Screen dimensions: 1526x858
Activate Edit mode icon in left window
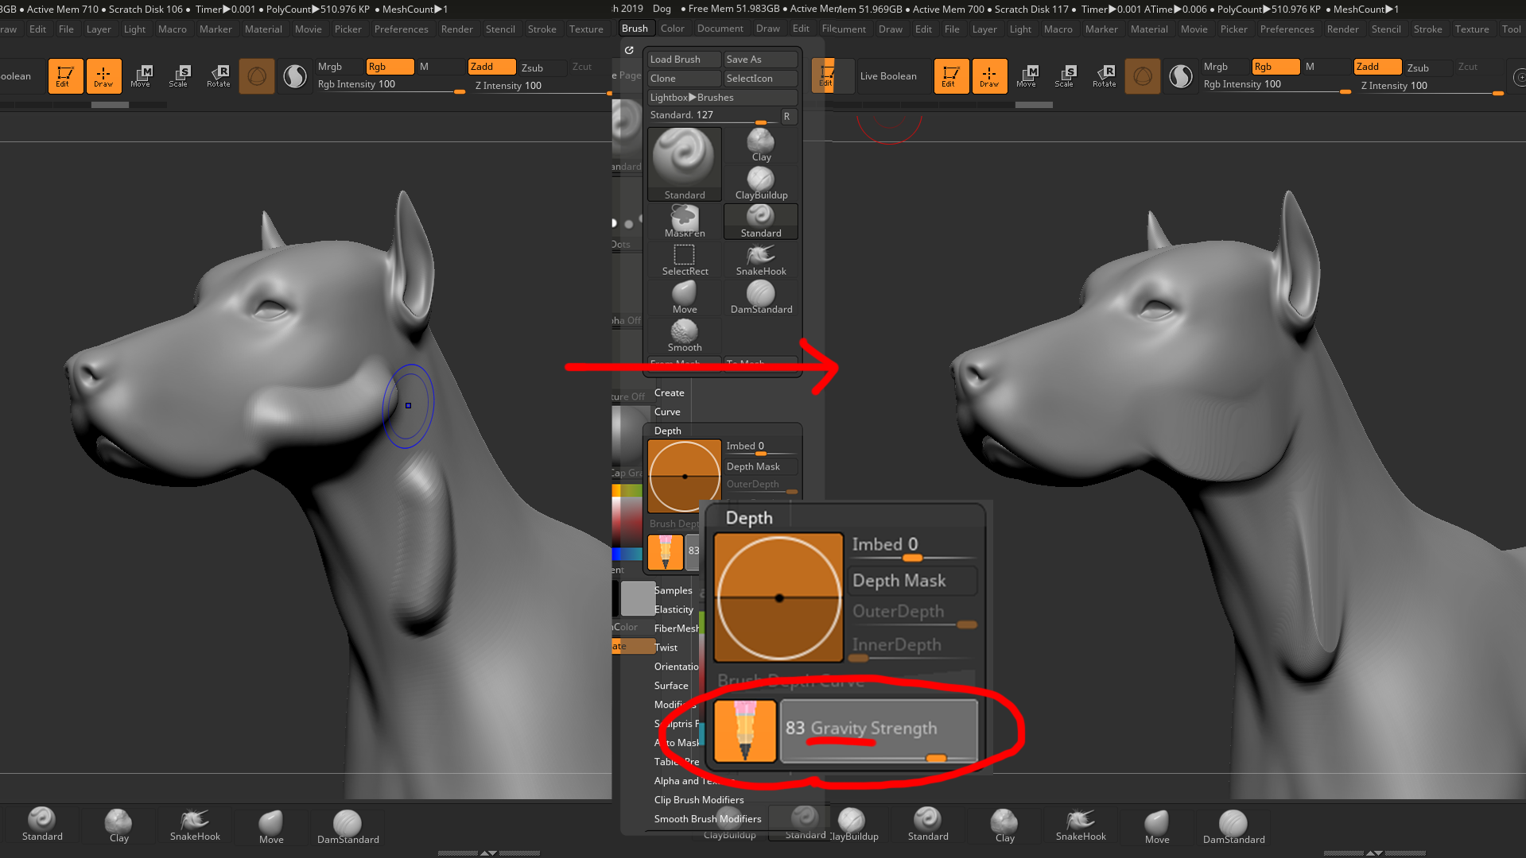(65, 76)
